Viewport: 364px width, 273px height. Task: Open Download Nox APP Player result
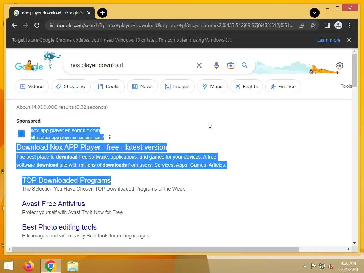click(92, 147)
